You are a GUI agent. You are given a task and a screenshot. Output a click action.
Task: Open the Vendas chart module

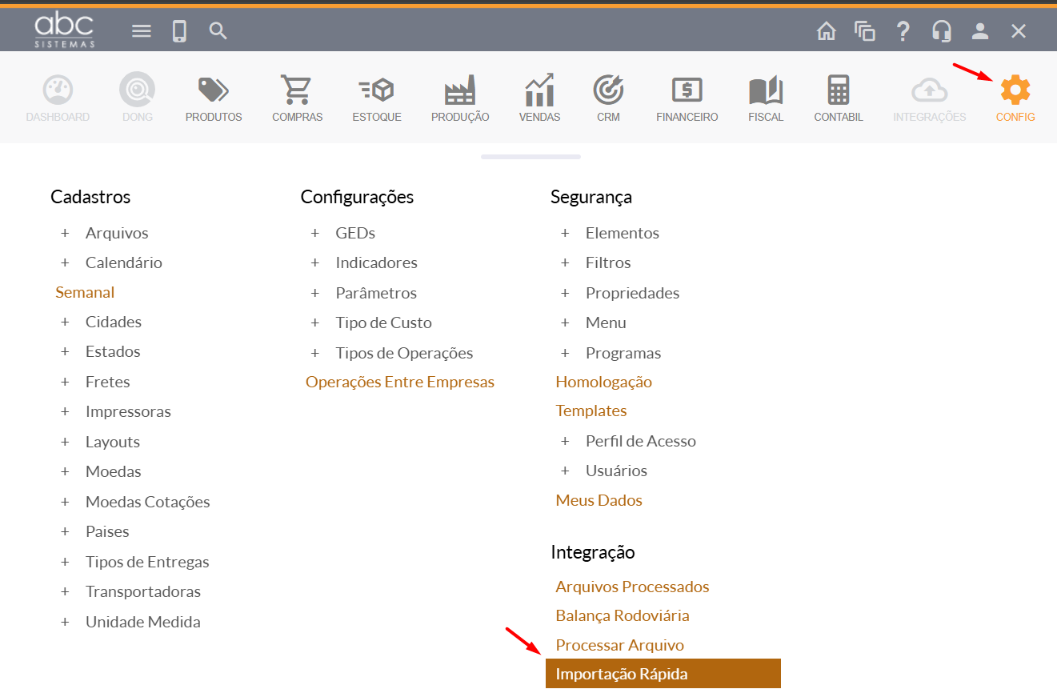click(x=539, y=91)
